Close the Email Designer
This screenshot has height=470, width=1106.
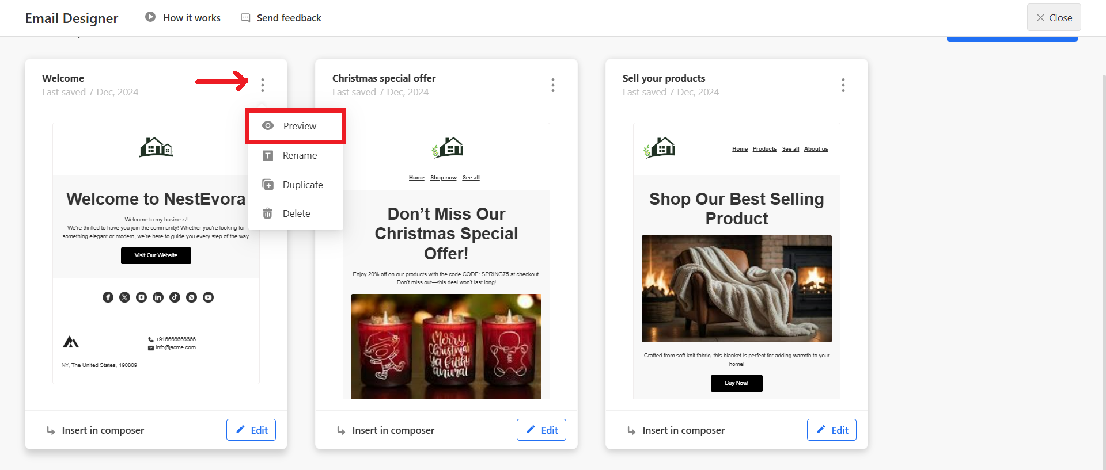[1054, 18]
